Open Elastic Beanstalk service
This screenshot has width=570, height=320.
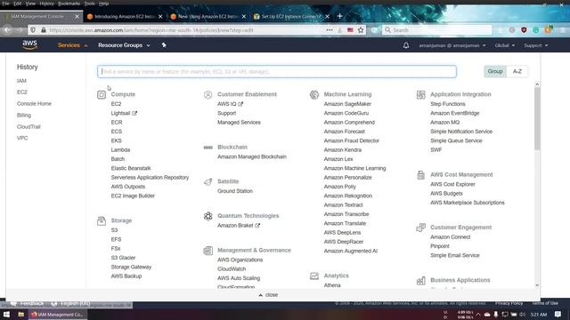click(131, 168)
